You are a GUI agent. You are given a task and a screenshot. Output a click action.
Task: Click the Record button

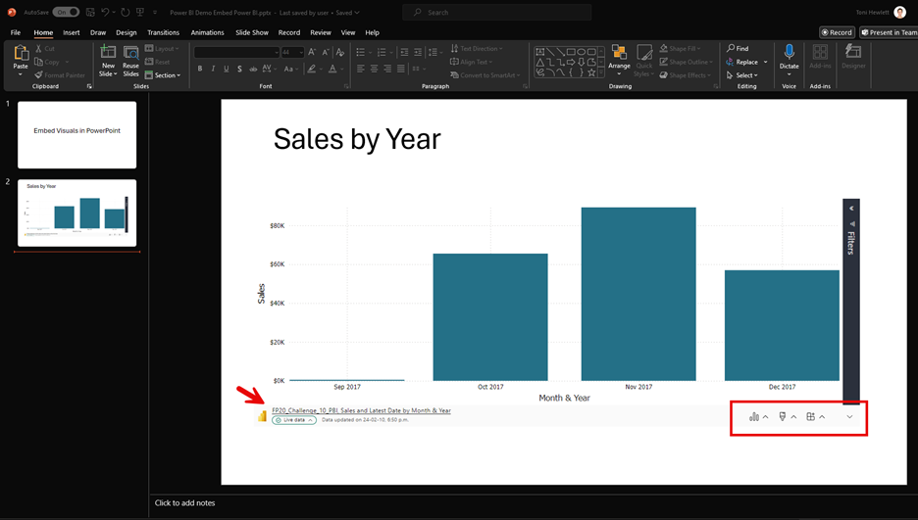point(838,32)
